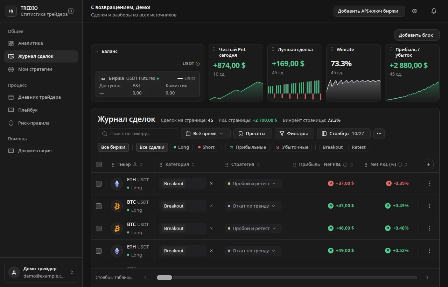The height and width of the screenshot is (287, 448).
Task: Click the TREDIO logo icon
Action: (x=11, y=11)
